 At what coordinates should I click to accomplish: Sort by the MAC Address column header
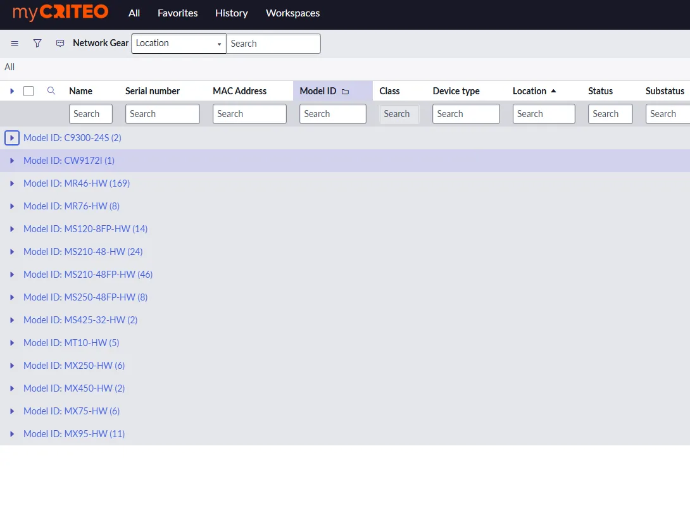pyautogui.click(x=239, y=91)
